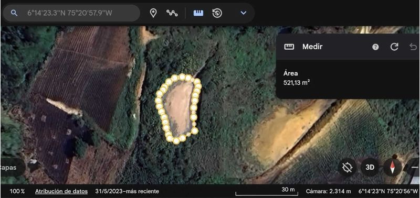Click the 100 % loading indicator
Viewport: 420px width, 198px height.
point(17,191)
